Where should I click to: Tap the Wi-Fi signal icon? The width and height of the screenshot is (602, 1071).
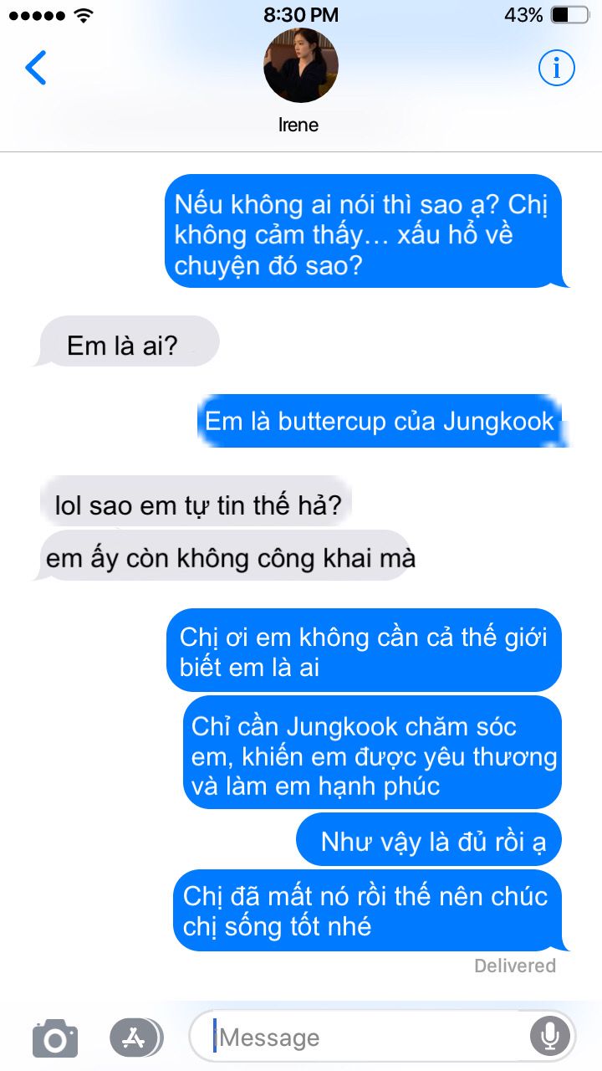84,15
